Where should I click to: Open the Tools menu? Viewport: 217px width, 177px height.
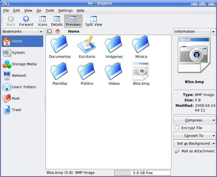point(50,11)
